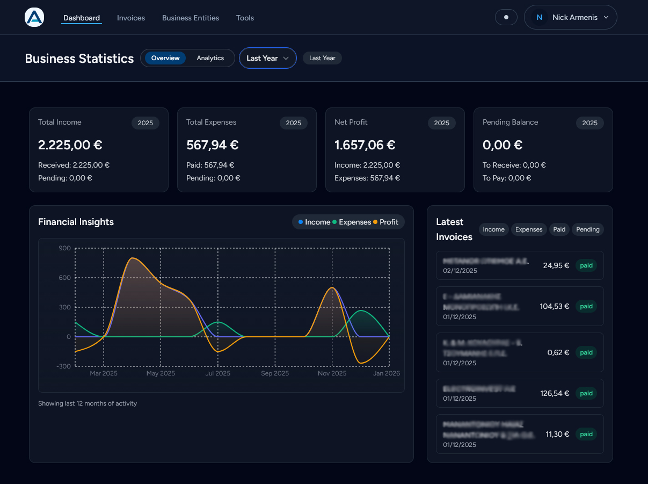648x484 pixels.
Task: Enable the Paid filter chip
Action: click(559, 229)
